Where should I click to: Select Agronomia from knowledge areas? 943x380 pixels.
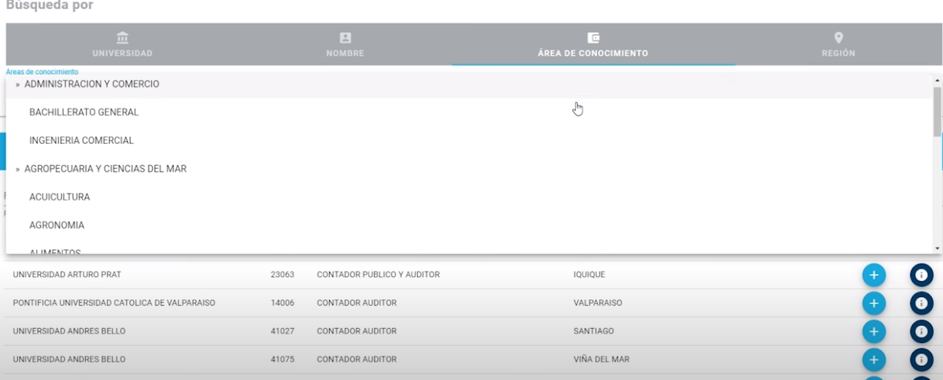pyautogui.click(x=57, y=226)
